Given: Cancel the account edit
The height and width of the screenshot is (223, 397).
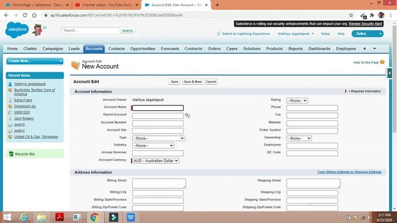Looking at the screenshot, I should (211, 82).
